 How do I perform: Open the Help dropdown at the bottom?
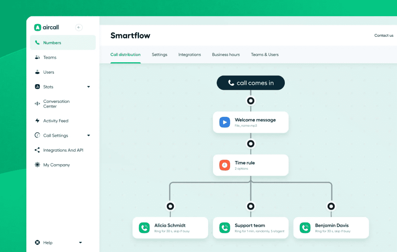pos(80,242)
